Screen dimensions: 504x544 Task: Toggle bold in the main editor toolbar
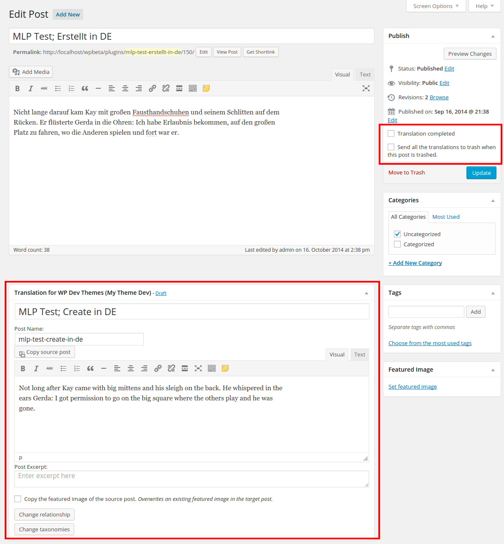(x=17, y=88)
